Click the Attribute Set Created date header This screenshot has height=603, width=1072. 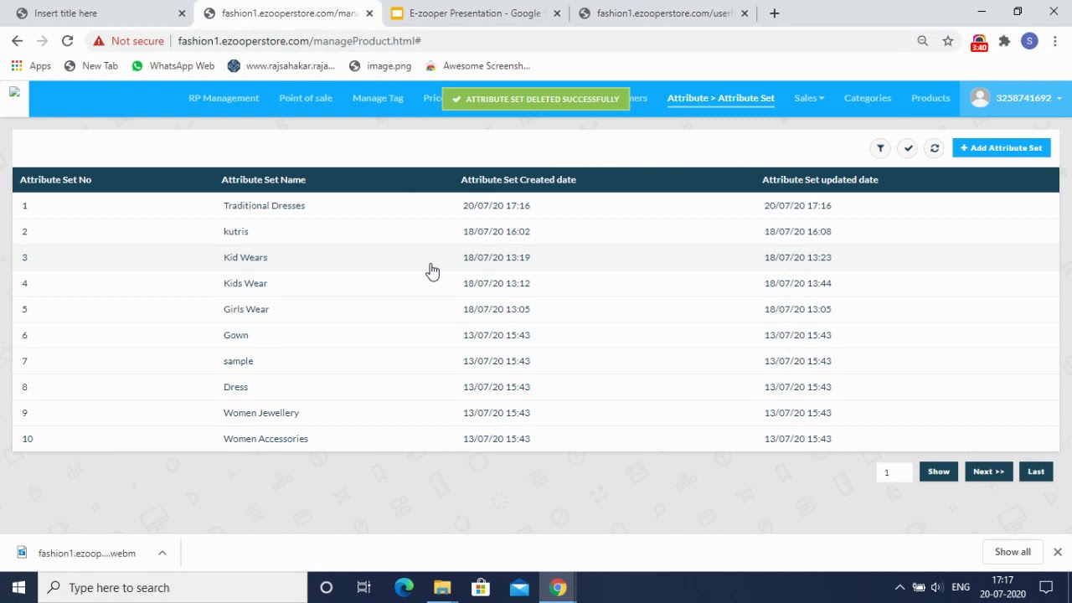[518, 179]
